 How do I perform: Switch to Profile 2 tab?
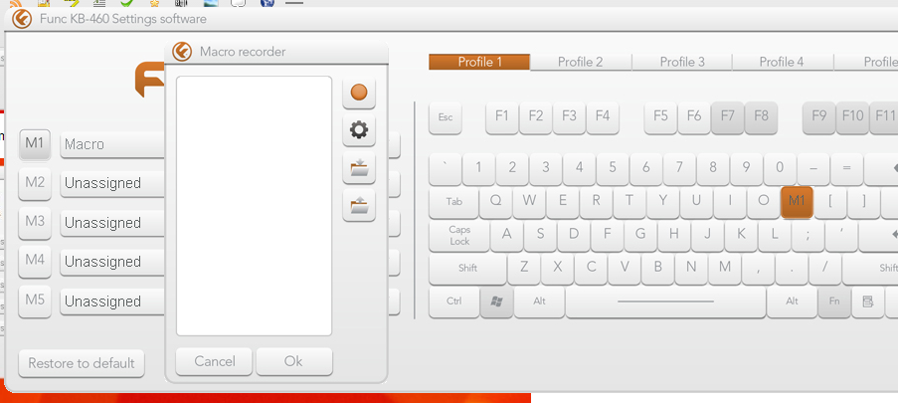(581, 62)
